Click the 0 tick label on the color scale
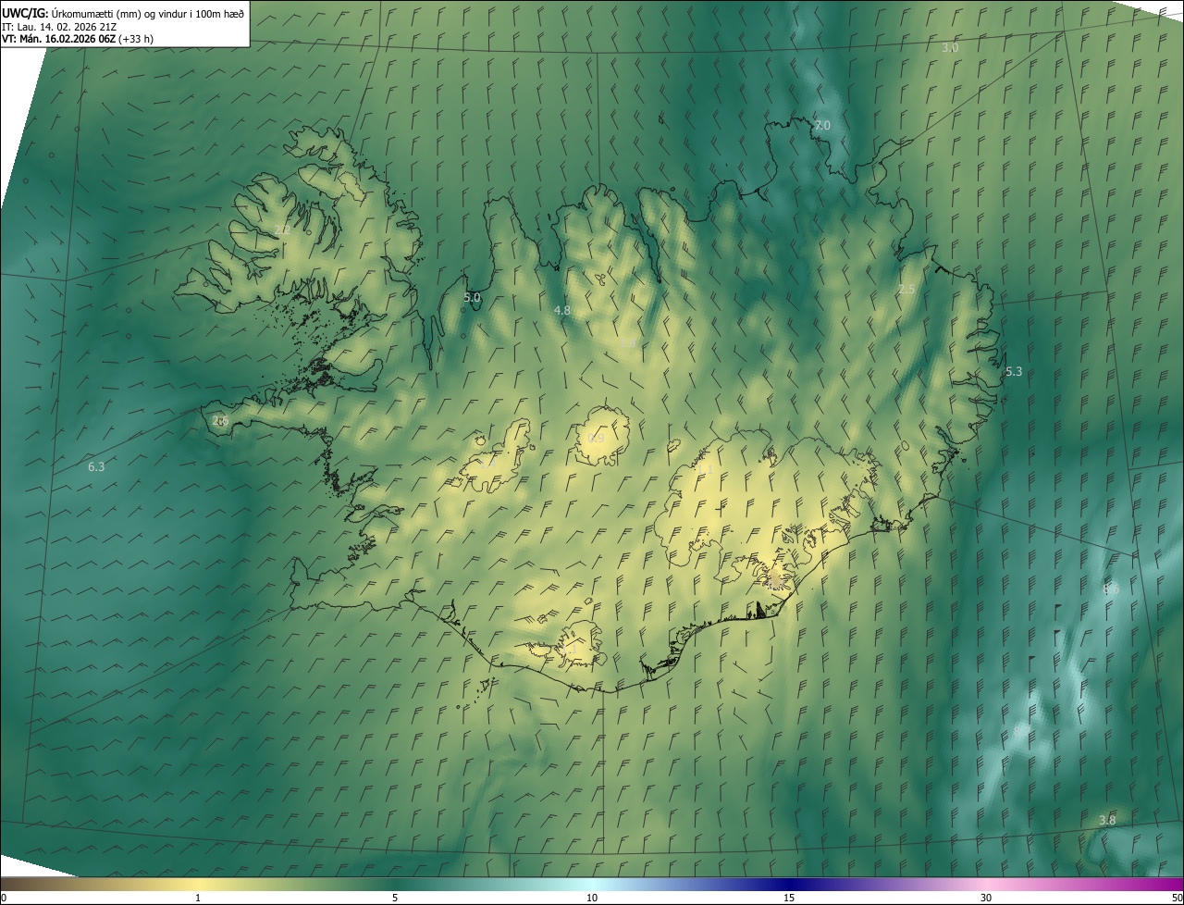Screen dimensions: 1184x905 [4, 898]
